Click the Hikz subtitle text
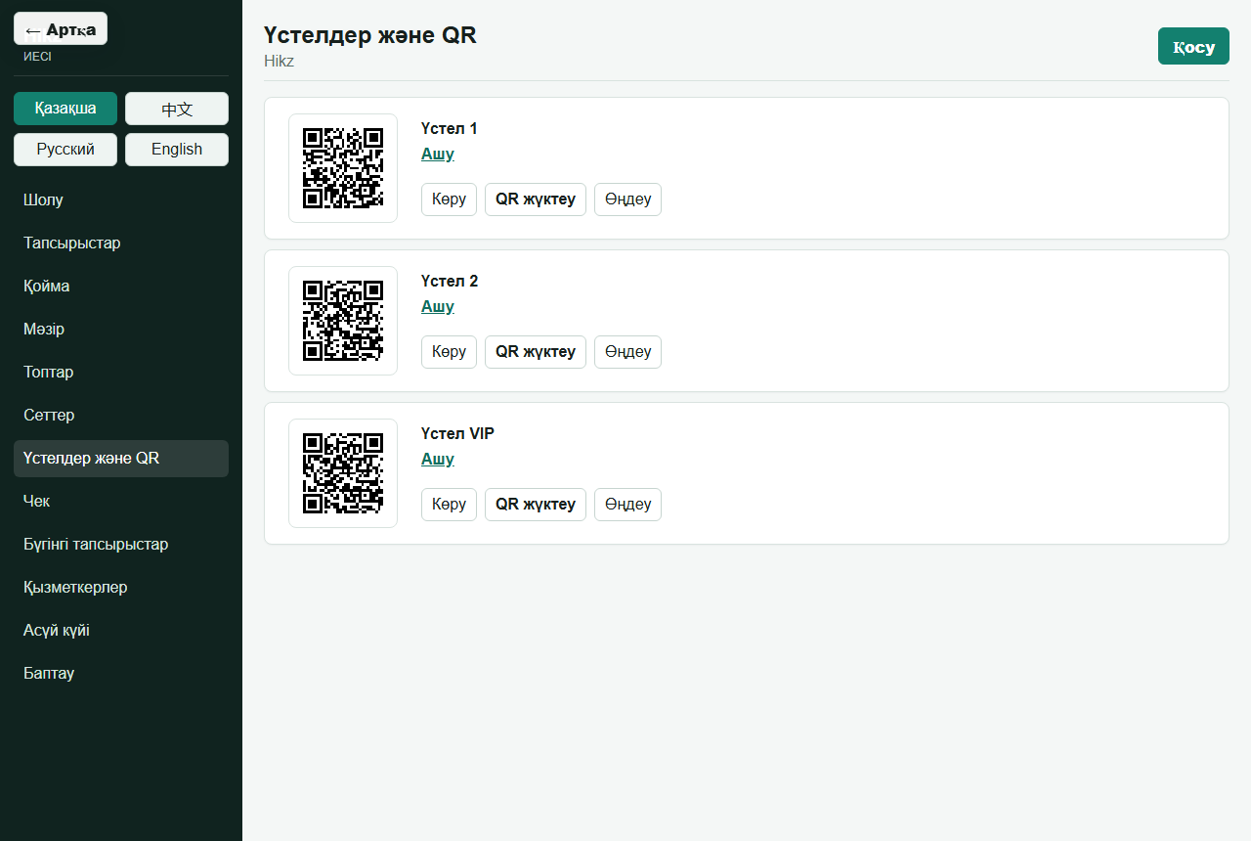Screen dimensions: 1251x841 tap(280, 62)
